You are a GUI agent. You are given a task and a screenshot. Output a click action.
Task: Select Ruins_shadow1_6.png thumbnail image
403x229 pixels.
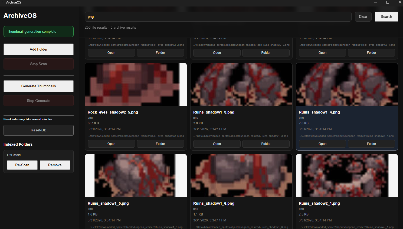(241, 176)
